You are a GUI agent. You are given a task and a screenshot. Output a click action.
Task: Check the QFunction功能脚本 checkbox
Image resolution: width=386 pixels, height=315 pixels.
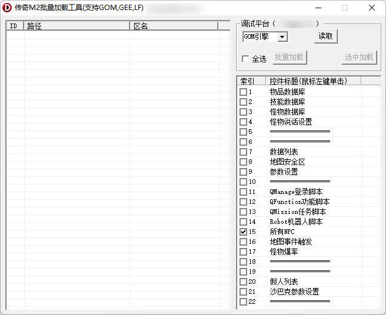243,202
